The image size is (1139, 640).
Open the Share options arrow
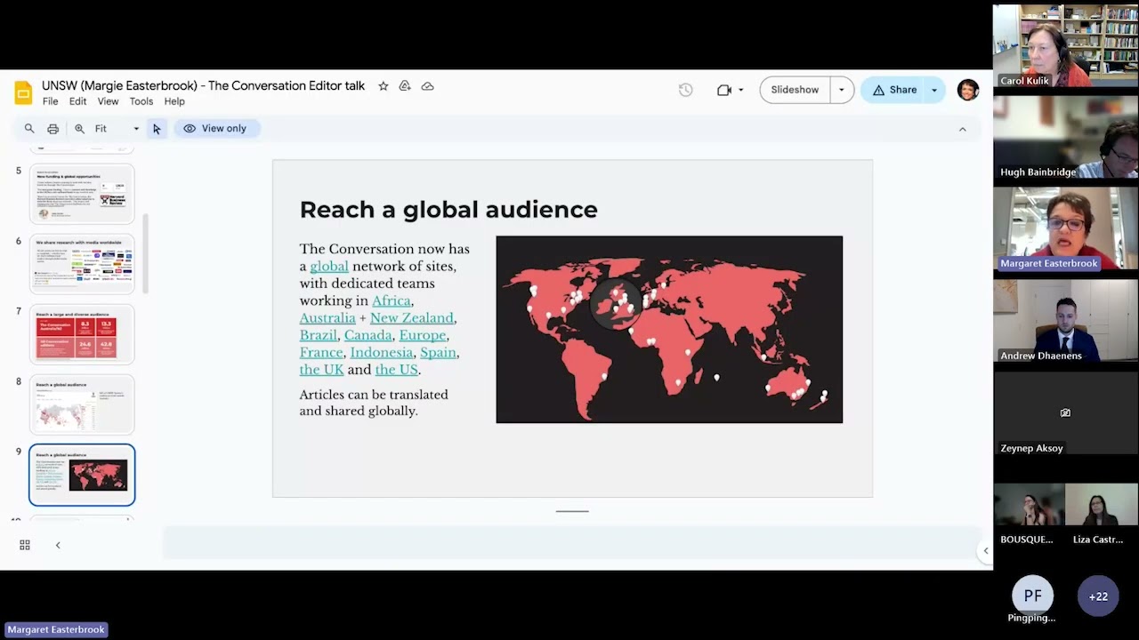coord(934,90)
